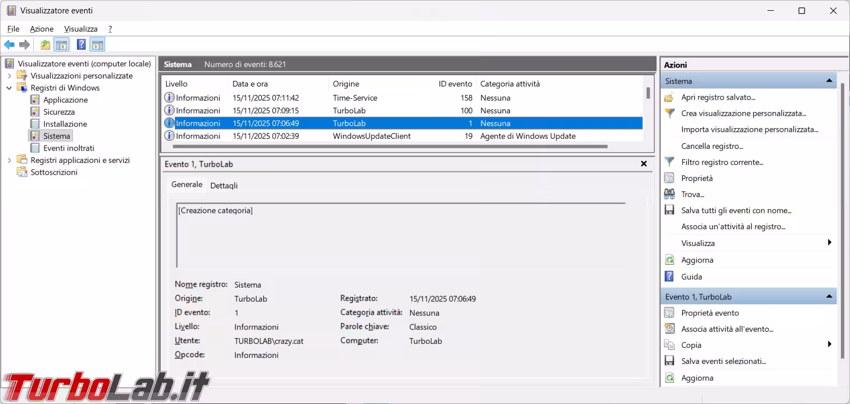Close the Evento 1 preview pane
Viewport: 850px width, 404px height.
tap(644, 164)
